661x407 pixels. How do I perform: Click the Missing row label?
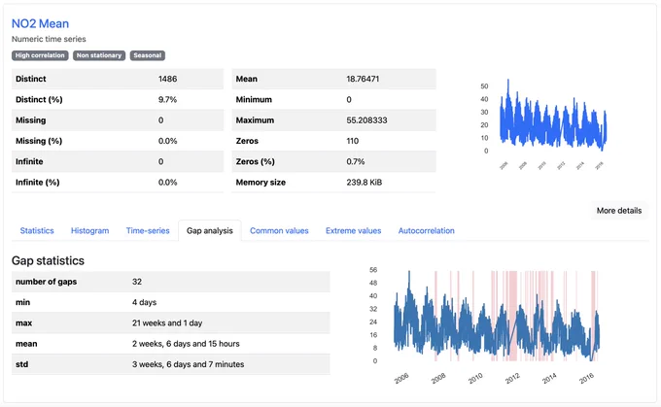pyautogui.click(x=31, y=120)
